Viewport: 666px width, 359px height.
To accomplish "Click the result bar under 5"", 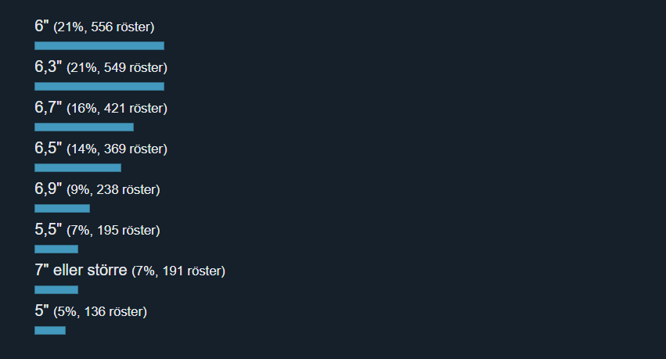I will (x=50, y=331).
